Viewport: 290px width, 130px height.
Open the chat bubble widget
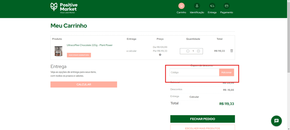[x=276, y=121]
